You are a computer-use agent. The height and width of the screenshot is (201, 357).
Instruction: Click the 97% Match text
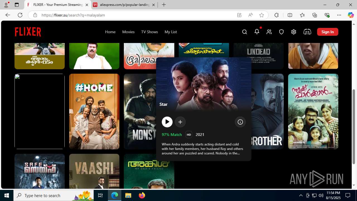coord(172,135)
